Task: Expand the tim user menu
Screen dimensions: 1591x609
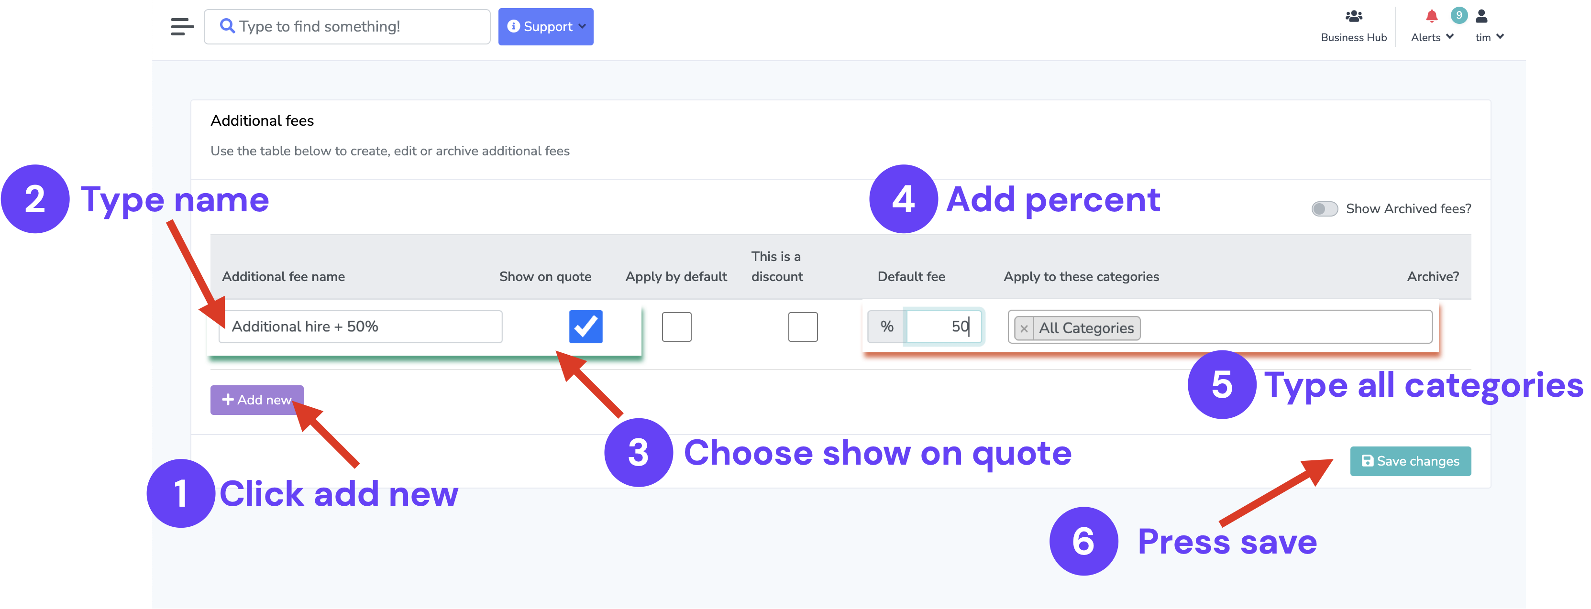Action: tap(1489, 37)
